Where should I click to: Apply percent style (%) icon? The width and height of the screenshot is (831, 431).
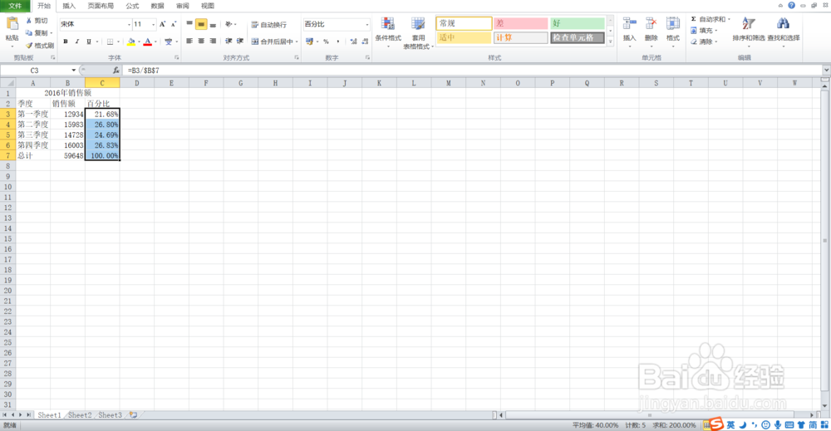(326, 42)
